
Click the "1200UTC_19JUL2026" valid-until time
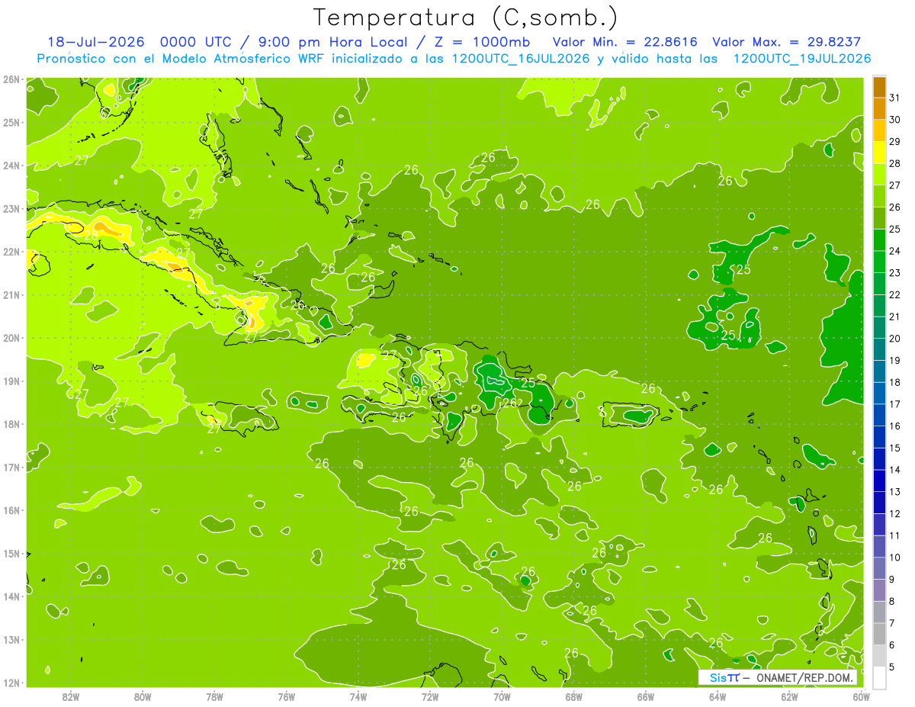point(802,59)
